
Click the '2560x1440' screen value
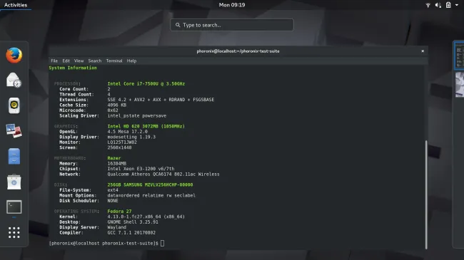click(x=119, y=147)
